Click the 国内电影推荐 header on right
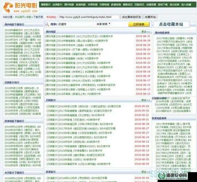The image size is (197, 182). [162, 33]
